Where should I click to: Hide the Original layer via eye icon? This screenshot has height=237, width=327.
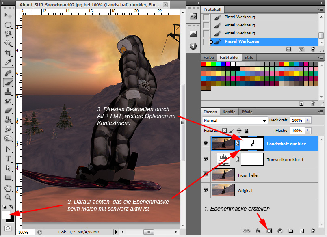pyautogui.click(x=206, y=190)
